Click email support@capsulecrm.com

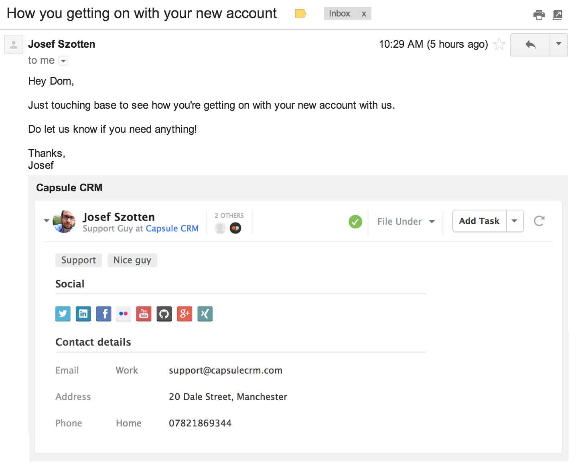(225, 370)
